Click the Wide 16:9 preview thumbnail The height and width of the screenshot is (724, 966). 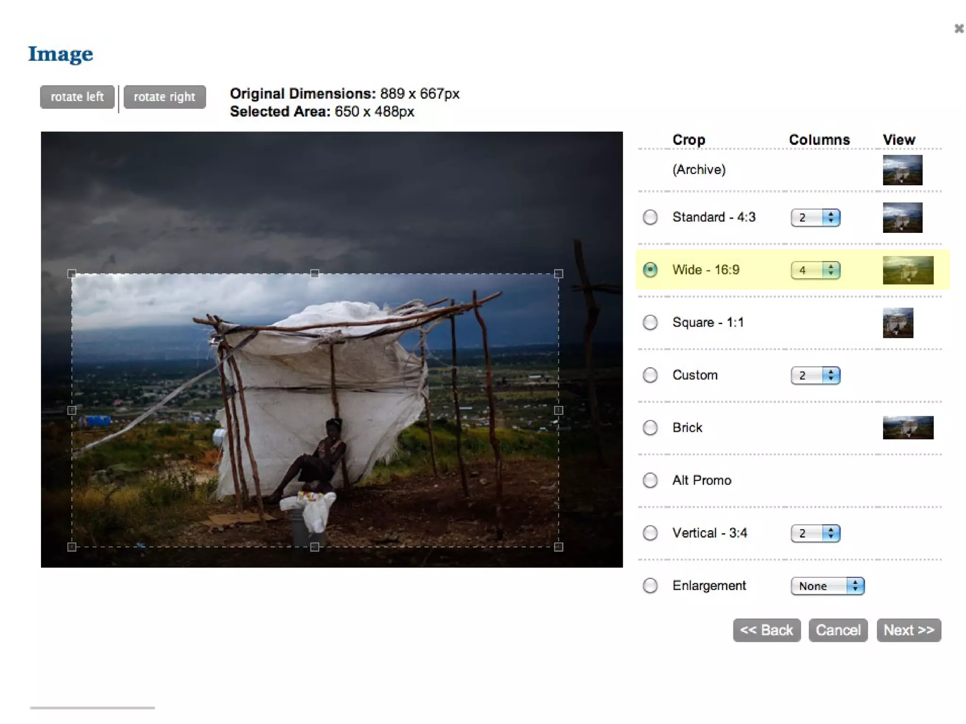tap(908, 270)
